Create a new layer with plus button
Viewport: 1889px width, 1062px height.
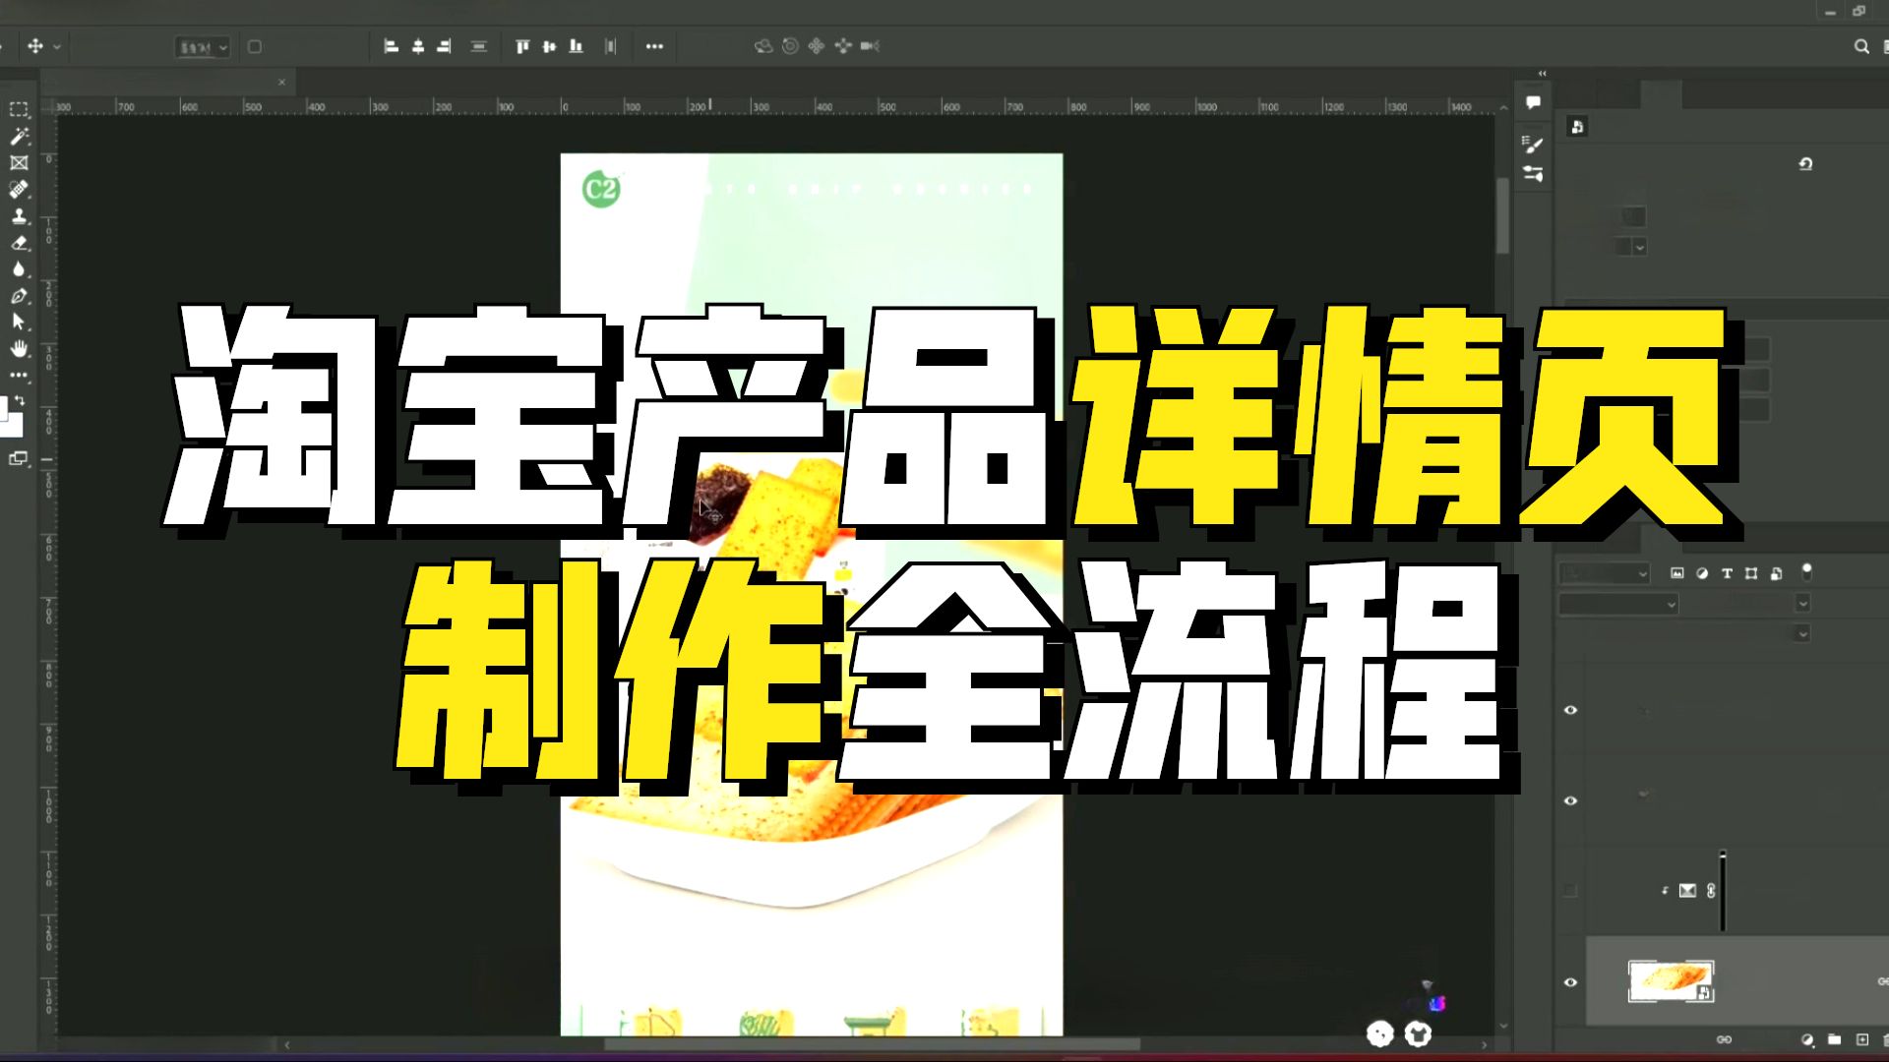click(1861, 1039)
